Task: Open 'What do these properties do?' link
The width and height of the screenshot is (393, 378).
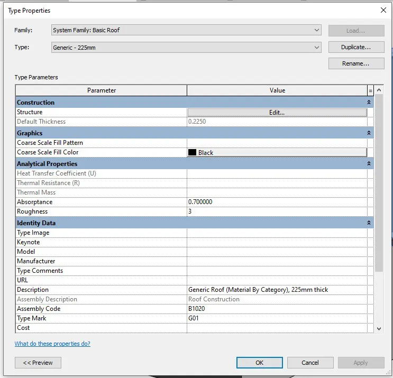Action: (52, 344)
